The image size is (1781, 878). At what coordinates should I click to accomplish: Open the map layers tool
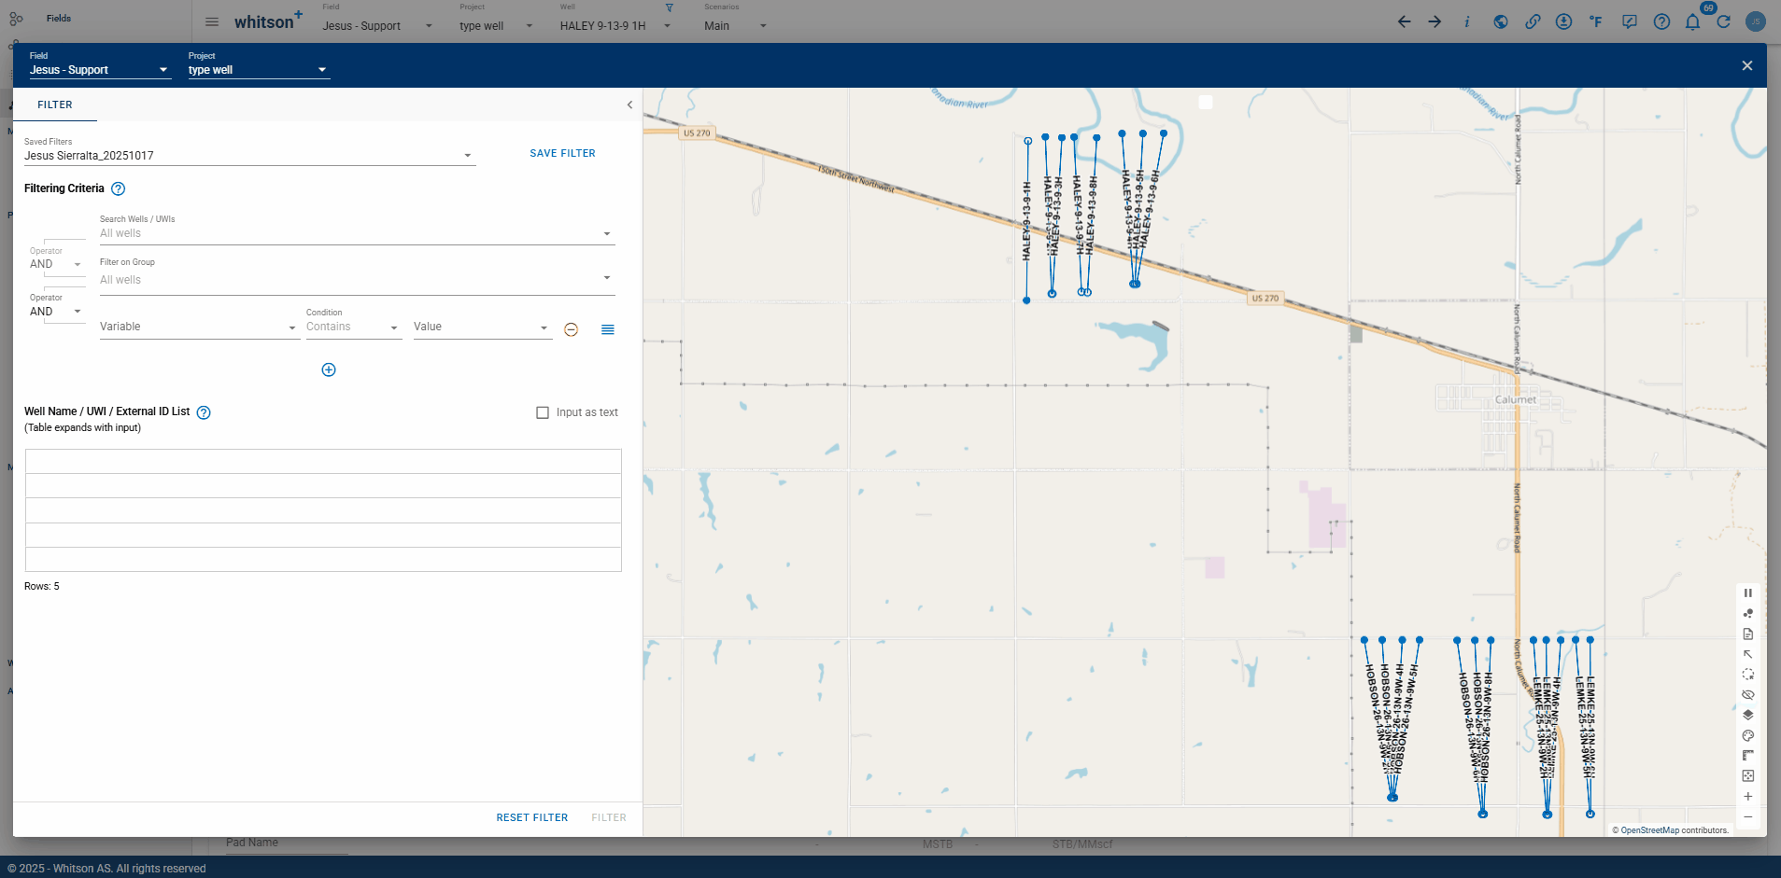[1747, 716]
